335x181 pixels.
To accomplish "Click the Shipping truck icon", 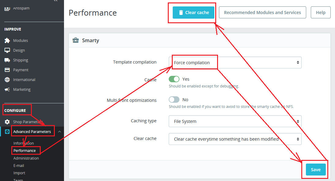I will click(x=7, y=60).
